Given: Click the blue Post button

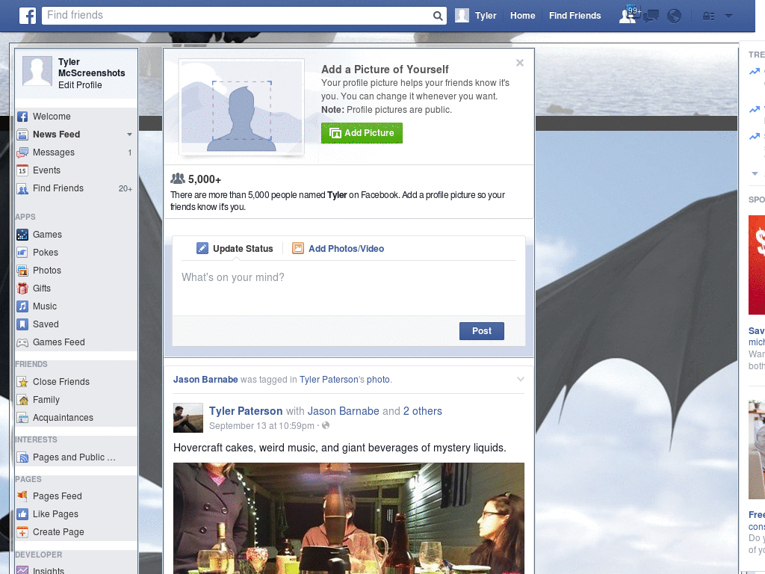Looking at the screenshot, I should [482, 331].
